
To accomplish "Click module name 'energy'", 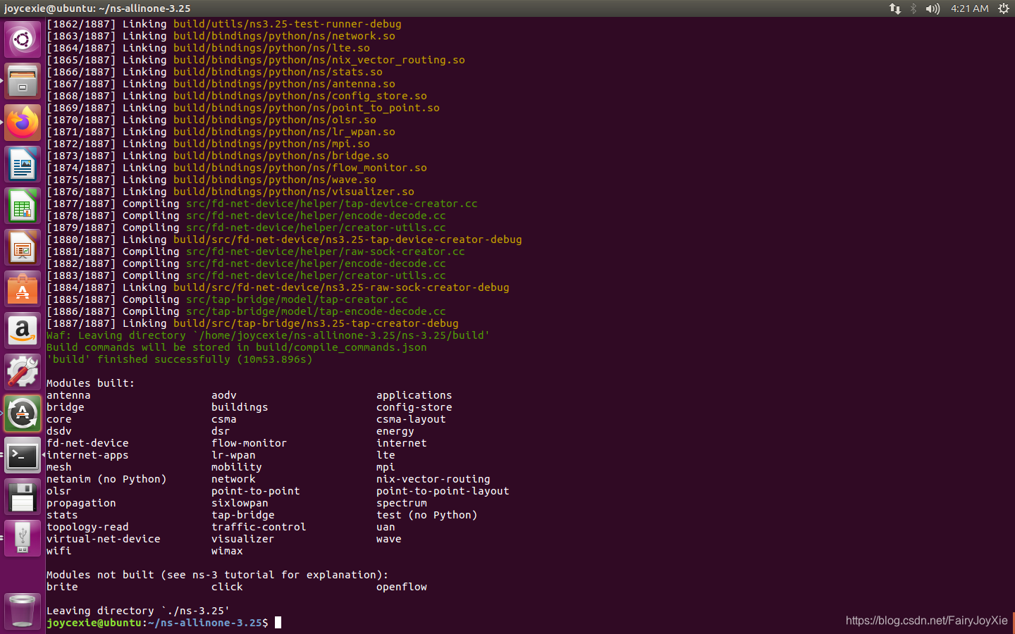I will [x=395, y=431].
